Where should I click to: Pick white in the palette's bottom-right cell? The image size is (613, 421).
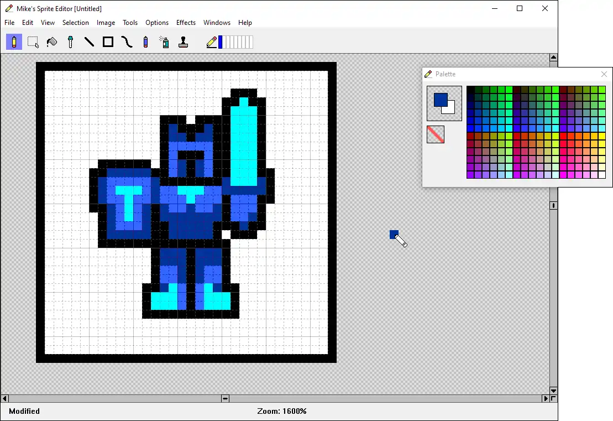602,175
